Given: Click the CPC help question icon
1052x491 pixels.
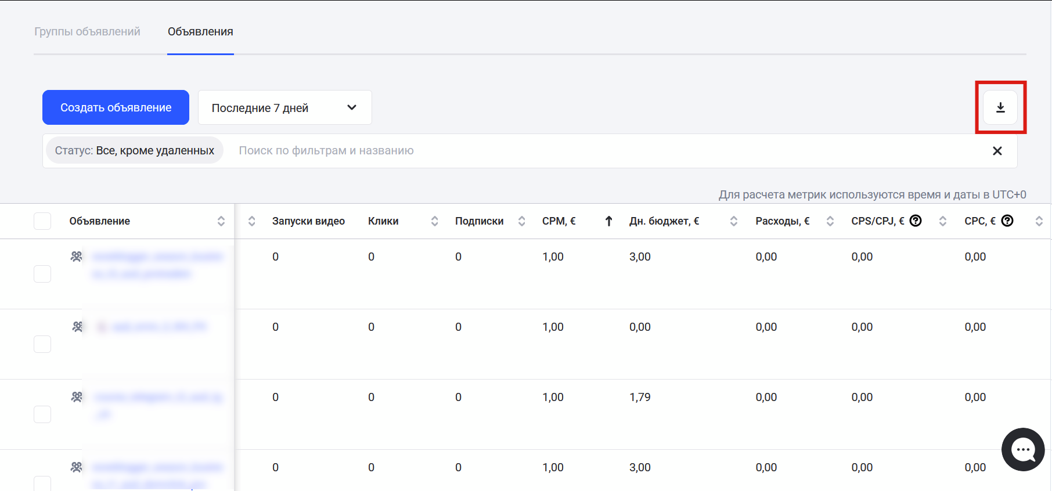Looking at the screenshot, I should tap(1007, 221).
